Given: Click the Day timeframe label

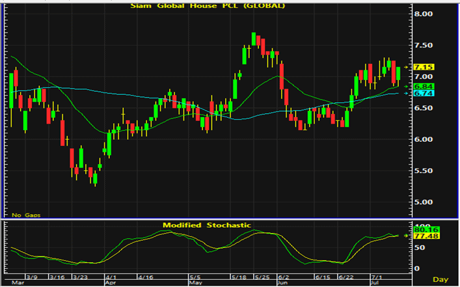Looking at the screenshot, I should pyautogui.click(x=440, y=280).
